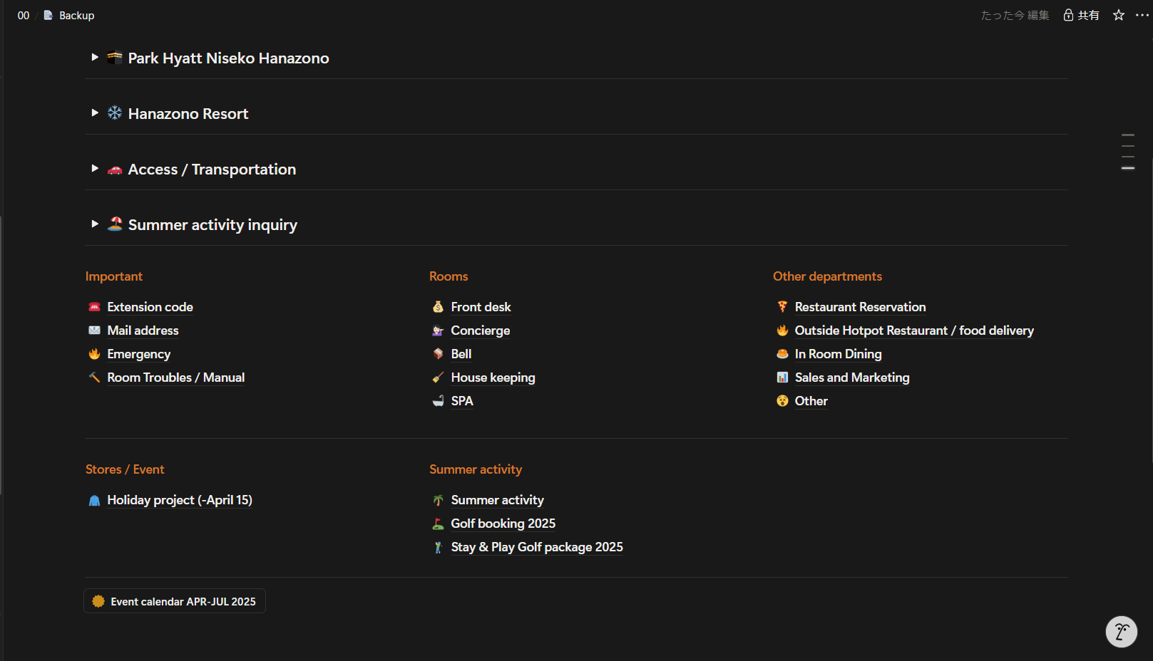Image resolution: width=1153 pixels, height=661 pixels.
Task: Click the Backup breadcrumb in top bar
Action: click(76, 15)
